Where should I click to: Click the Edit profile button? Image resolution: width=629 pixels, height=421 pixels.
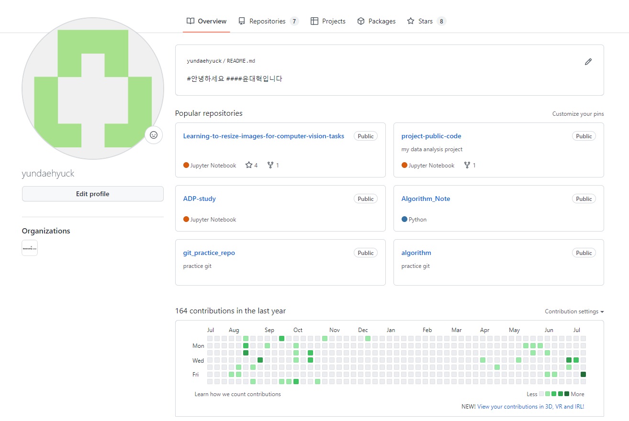point(93,194)
